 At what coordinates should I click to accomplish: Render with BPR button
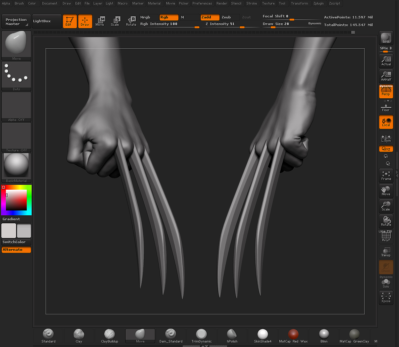(x=386, y=38)
